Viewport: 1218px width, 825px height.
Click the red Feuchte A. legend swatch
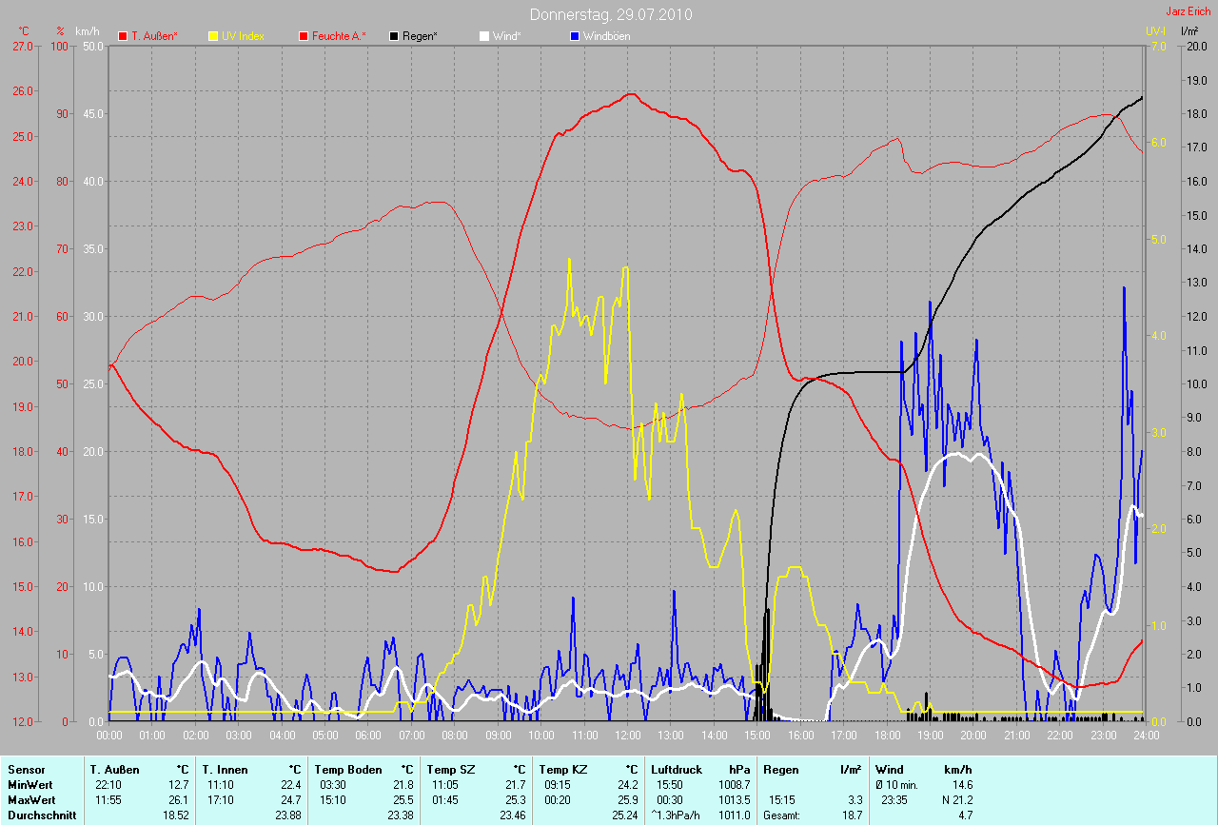[x=304, y=36]
